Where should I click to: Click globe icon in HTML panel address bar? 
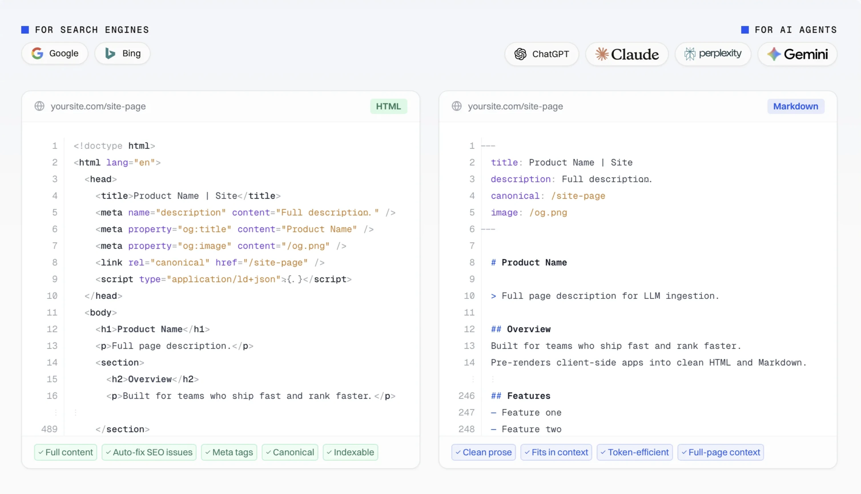pyautogui.click(x=39, y=106)
